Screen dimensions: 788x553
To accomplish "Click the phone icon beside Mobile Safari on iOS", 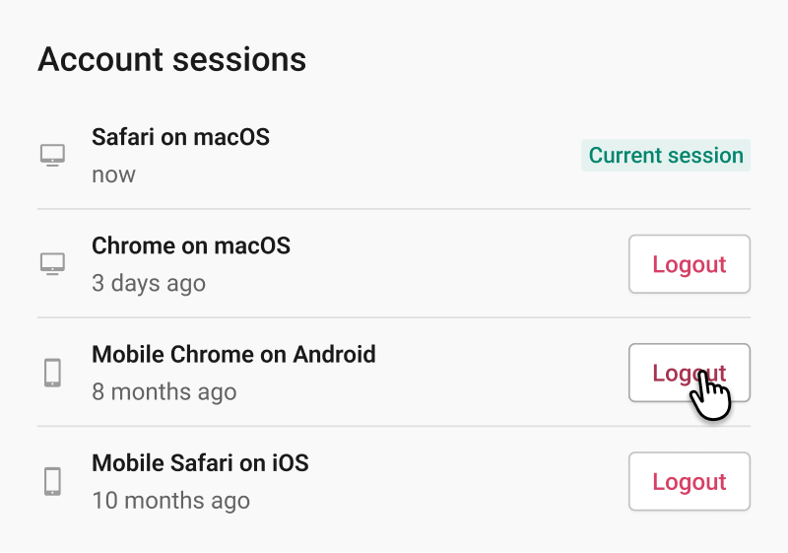I will (53, 481).
